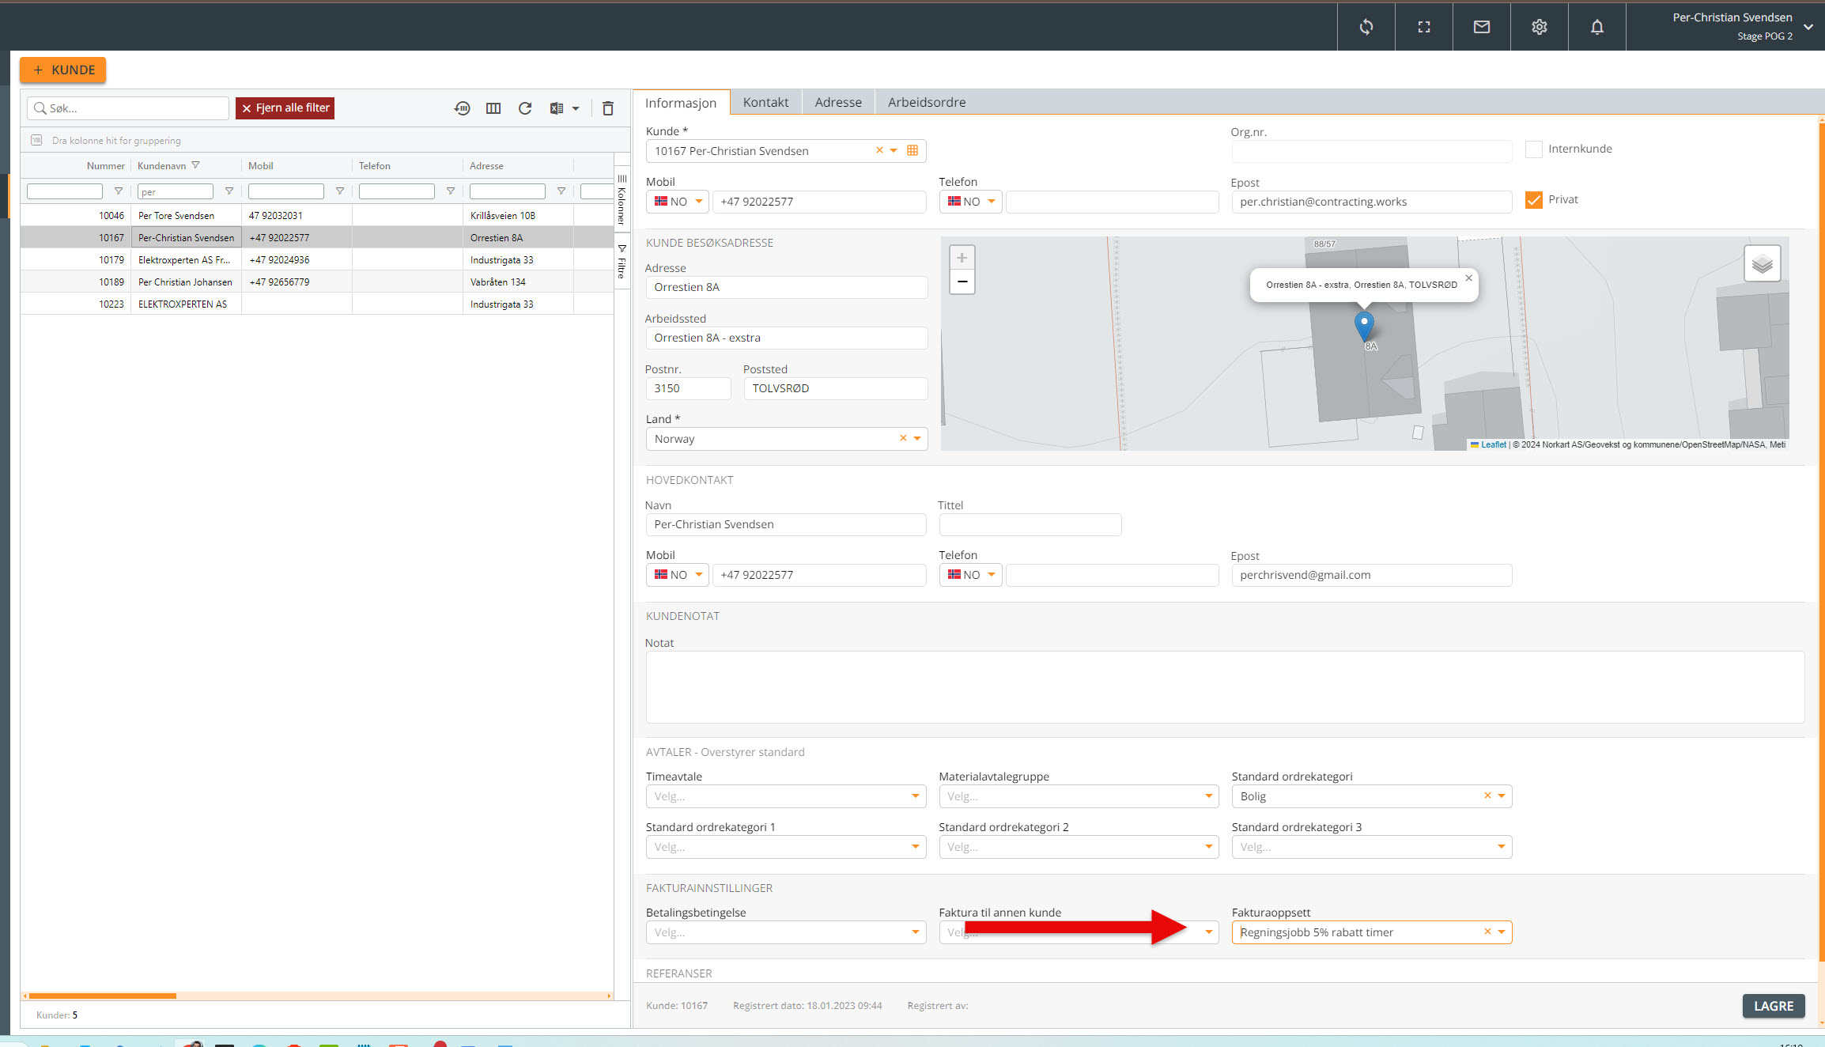Open the Nummer filter funnel icon
The image size is (1825, 1047).
tap(119, 191)
